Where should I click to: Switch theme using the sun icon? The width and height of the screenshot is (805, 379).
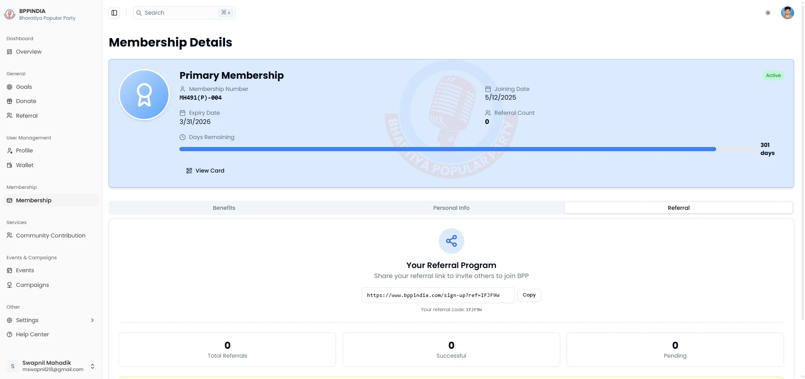pos(768,13)
